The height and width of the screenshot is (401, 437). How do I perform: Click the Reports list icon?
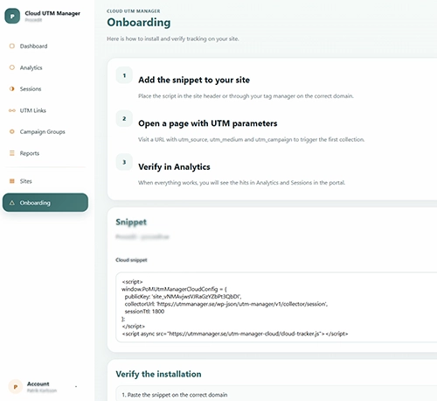pos(12,153)
